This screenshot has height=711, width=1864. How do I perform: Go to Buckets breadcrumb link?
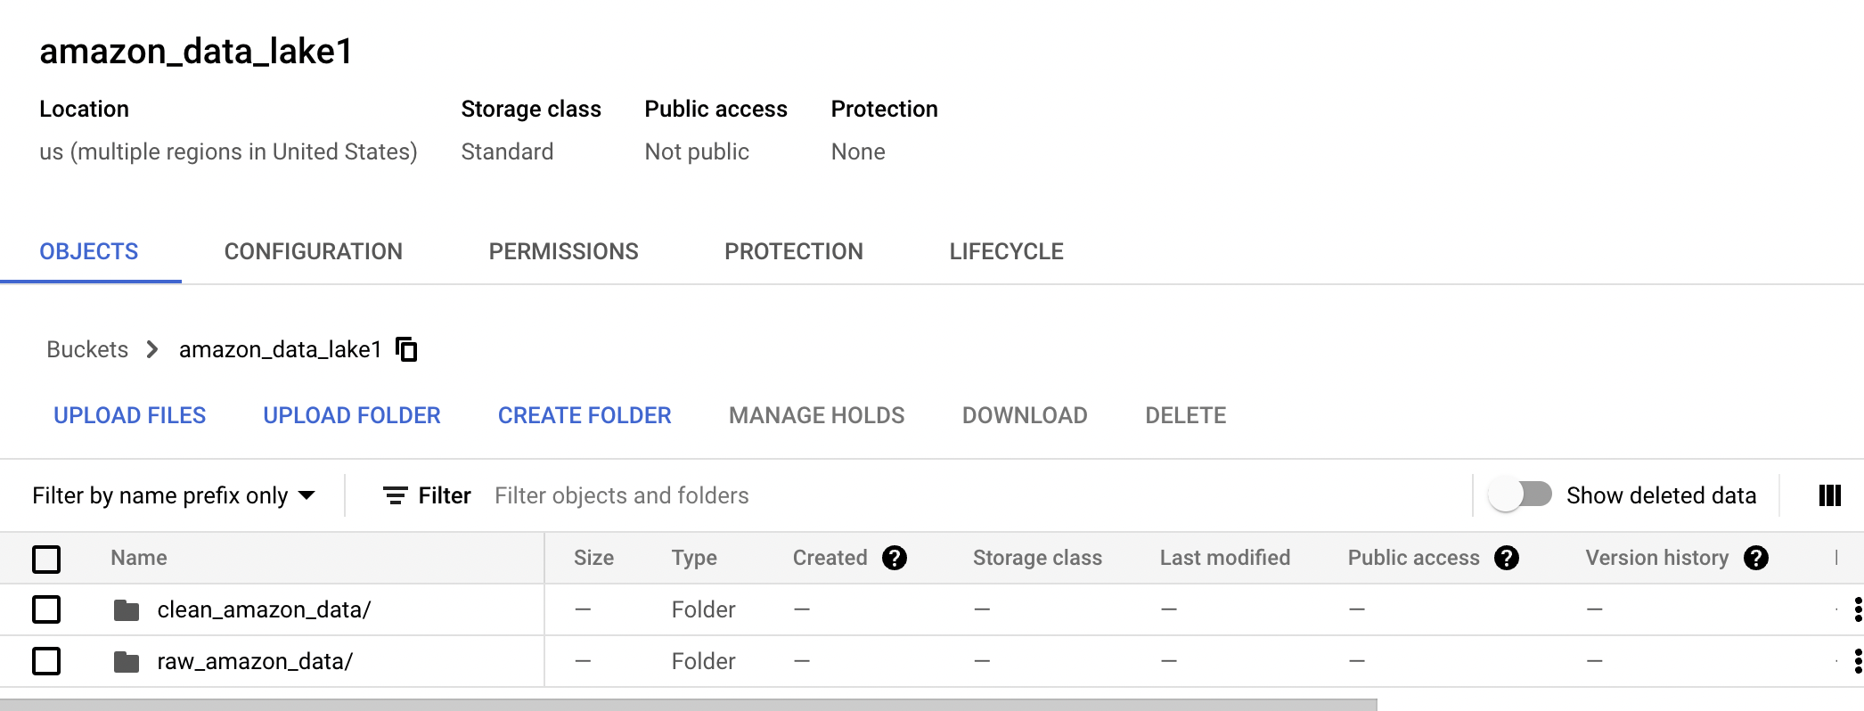point(87,349)
